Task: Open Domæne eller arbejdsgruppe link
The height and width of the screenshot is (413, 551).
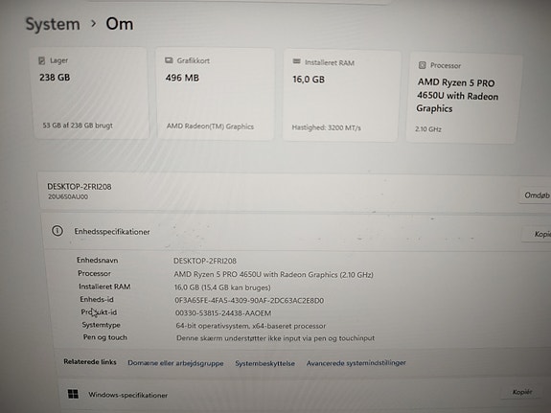Action: (175, 363)
